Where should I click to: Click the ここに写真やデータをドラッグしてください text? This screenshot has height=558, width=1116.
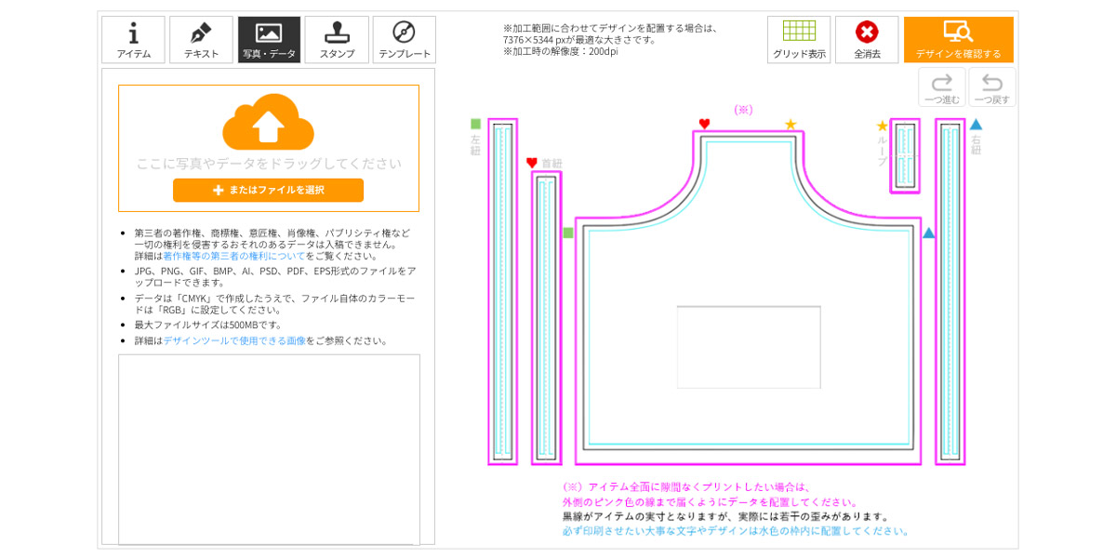coord(269,164)
